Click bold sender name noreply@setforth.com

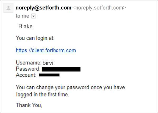[43, 8]
